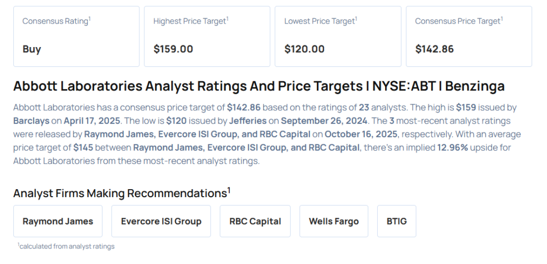Select the $120.00 price value
This screenshot has width=547, height=264.
click(304, 49)
